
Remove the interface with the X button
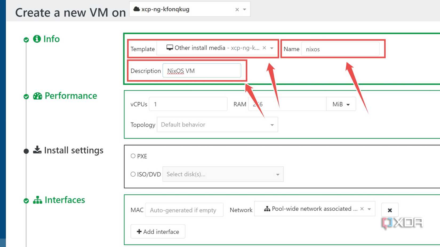(x=390, y=210)
